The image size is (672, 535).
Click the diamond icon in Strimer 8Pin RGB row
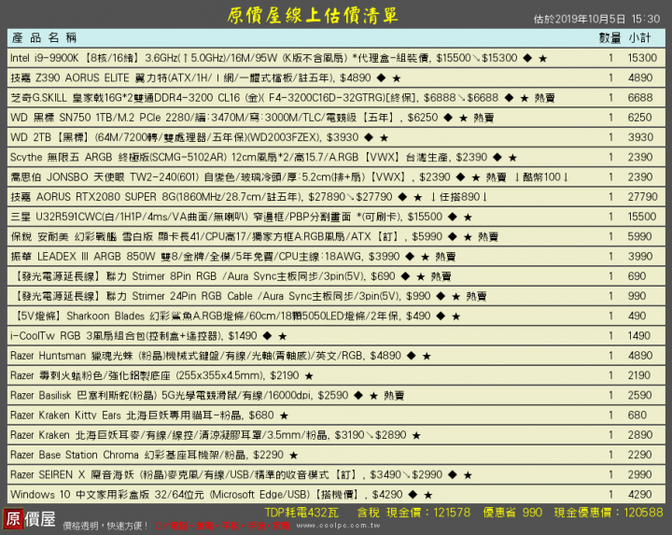coord(405,276)
